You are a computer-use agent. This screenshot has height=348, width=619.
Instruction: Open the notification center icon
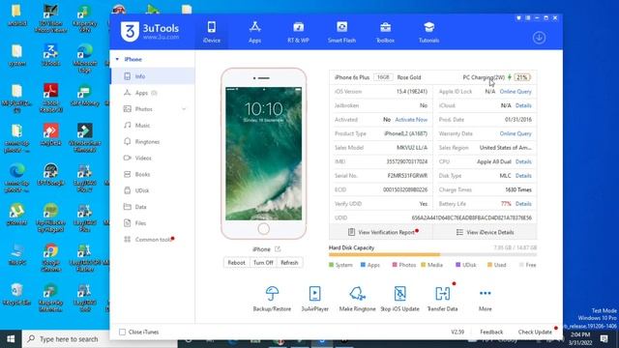point(604,338)
